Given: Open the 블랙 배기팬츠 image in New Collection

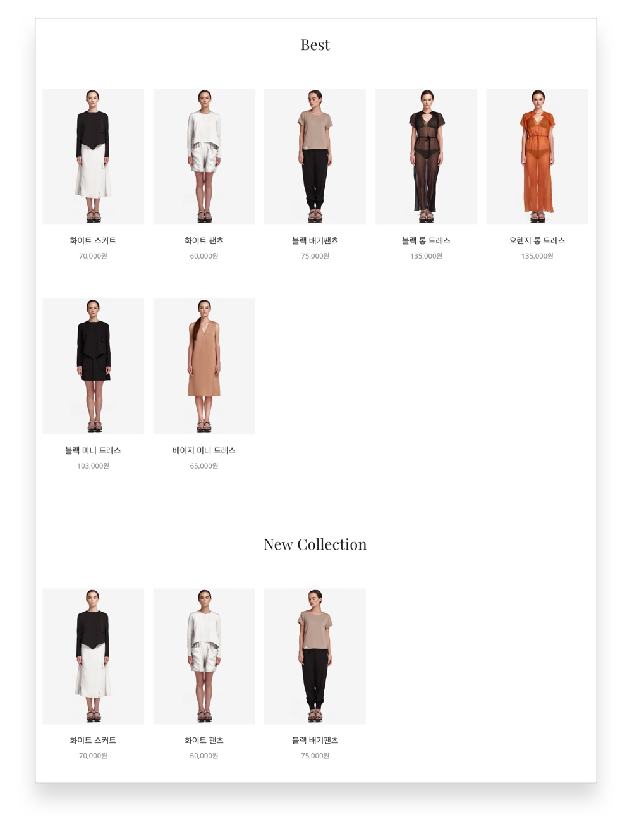Looking at the screenshot, I should click(x=315, y=656).
